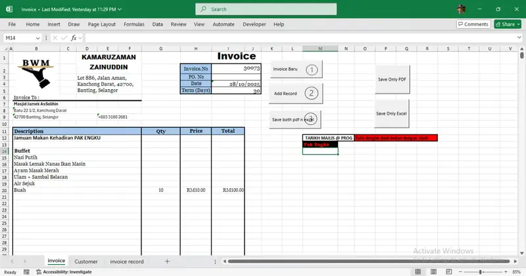526x276 pixels.
Task: Click the zoom slider handle
Action: point(481,272)
